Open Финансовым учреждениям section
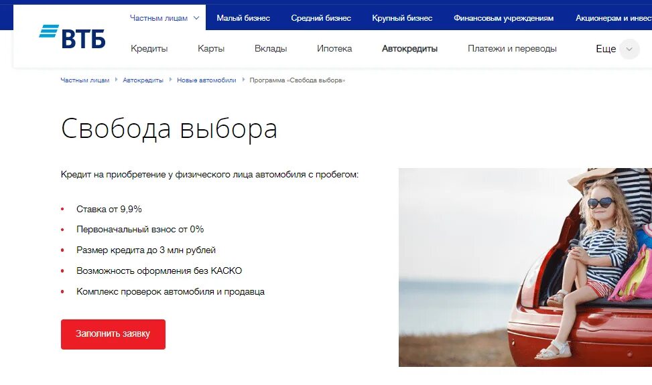Viewport: 652px width, 385px height. 503,18
